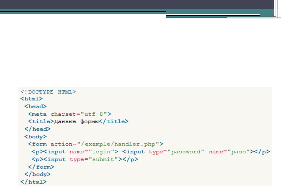Click the meta charset="utf-8" line
Image resolution: width=281 pixels, height=186 pixels.
[x=70, y=114]
